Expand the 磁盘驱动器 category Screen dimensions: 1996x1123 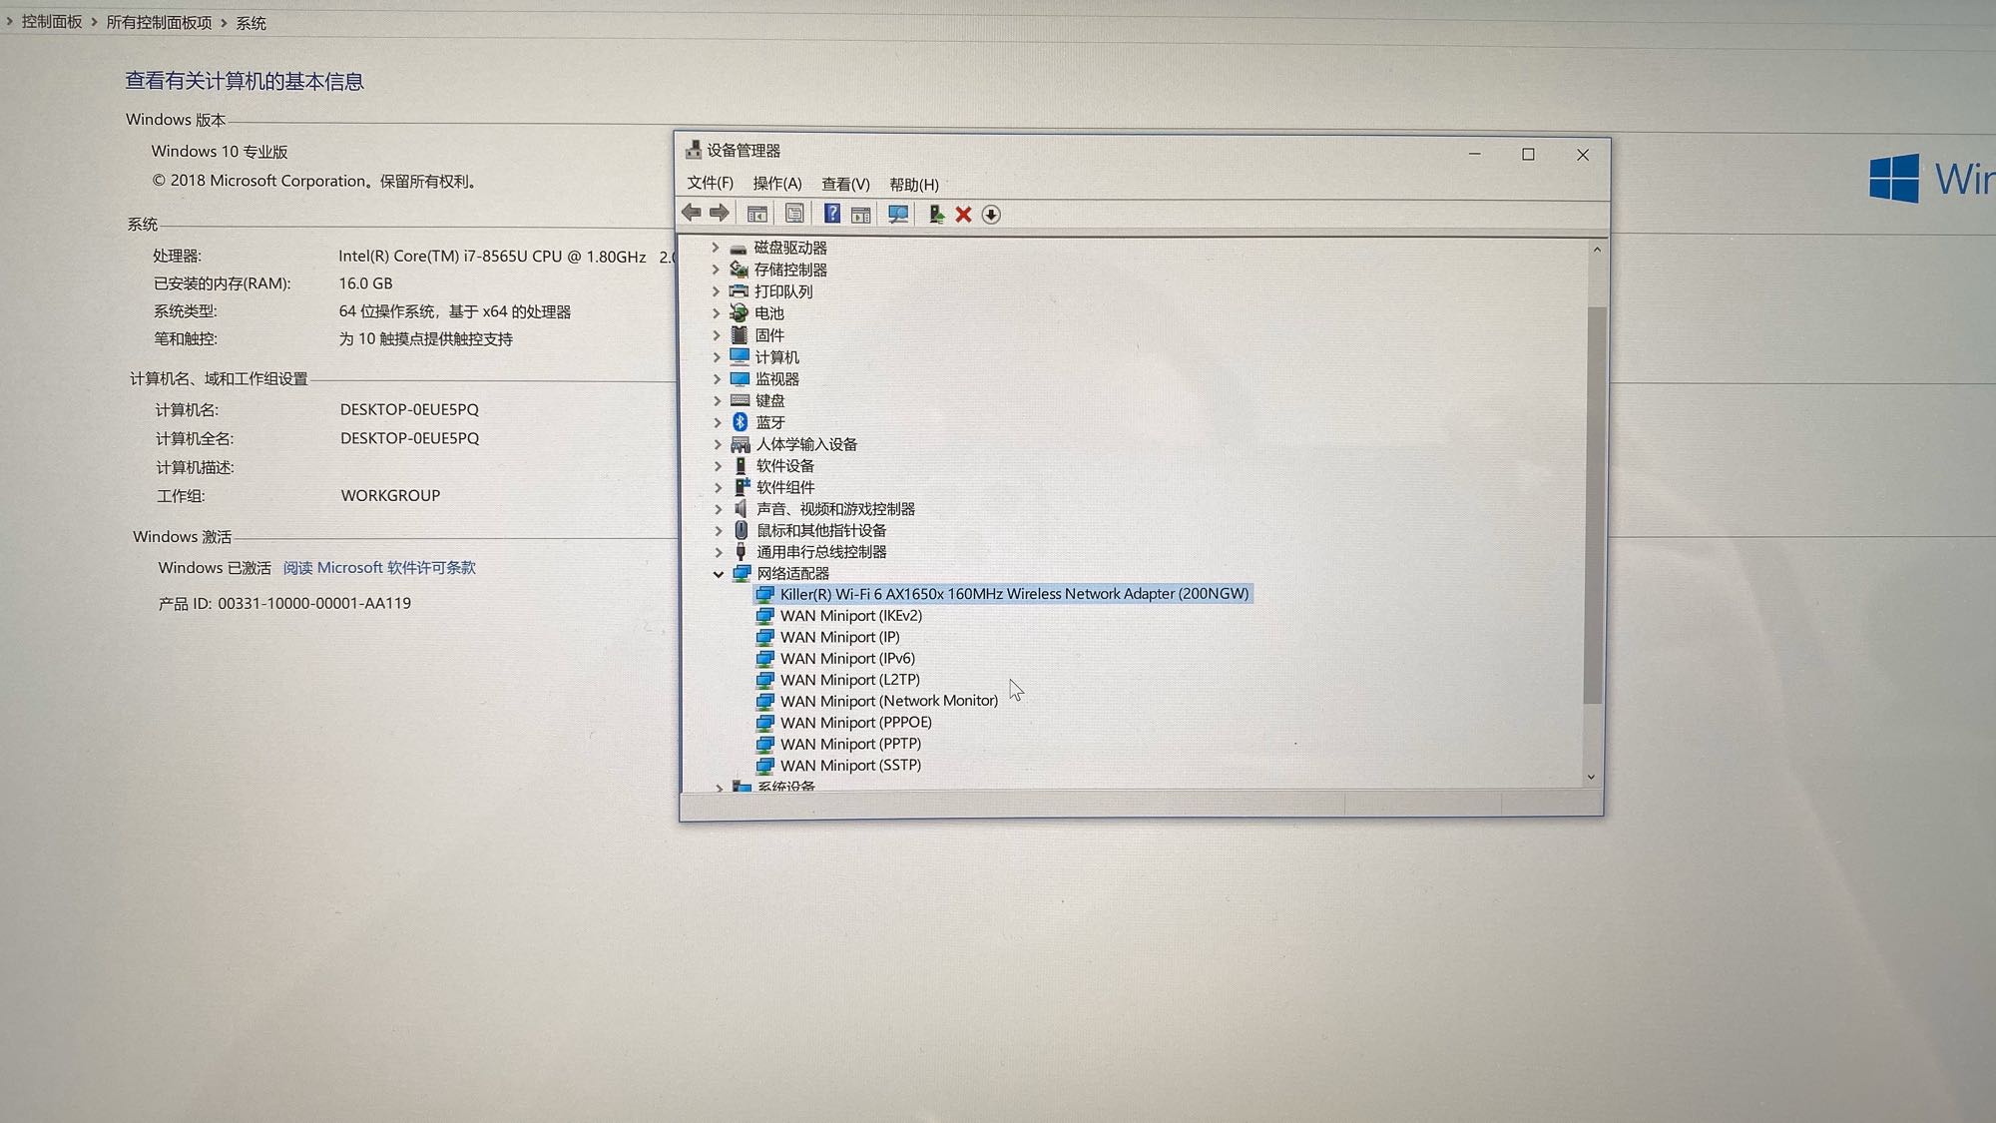[x=715, y=248]
